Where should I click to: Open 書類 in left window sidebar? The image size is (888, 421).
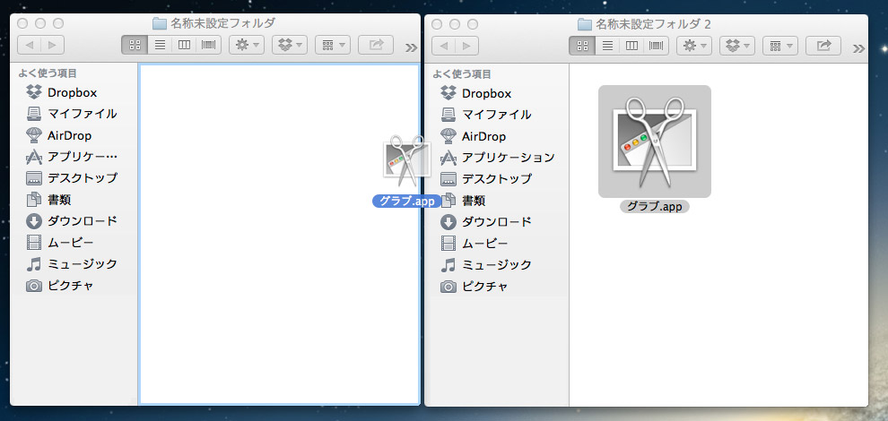tap(48, 200)
